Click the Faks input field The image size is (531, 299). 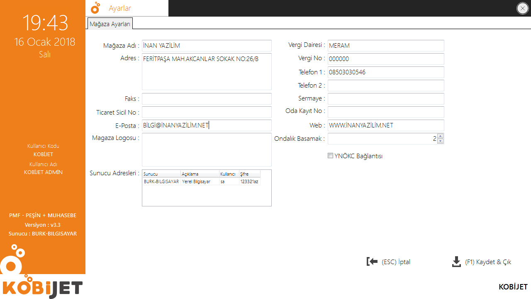(x=207, y=99)
